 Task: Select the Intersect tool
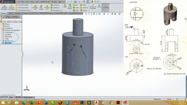84,8
